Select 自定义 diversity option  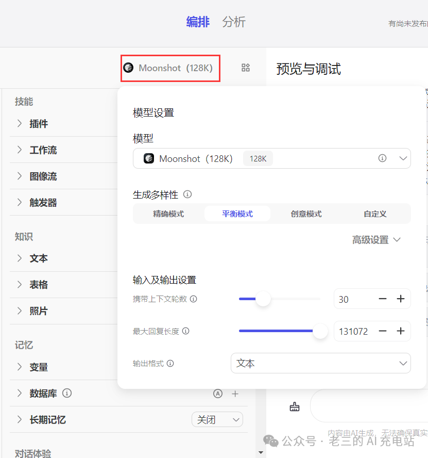pyautogui.click(x=375, y=214)
